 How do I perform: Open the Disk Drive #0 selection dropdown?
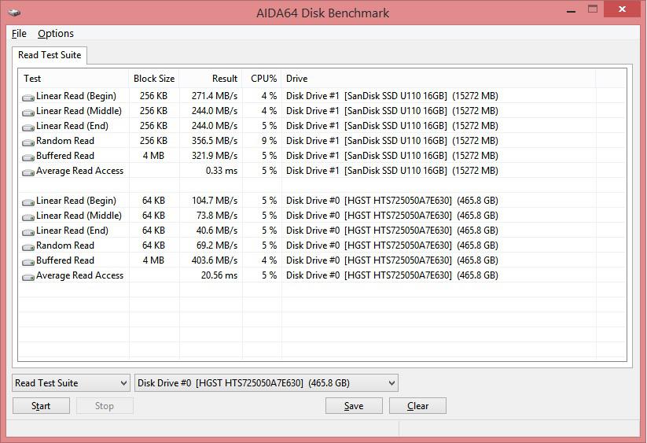(267, 383)
